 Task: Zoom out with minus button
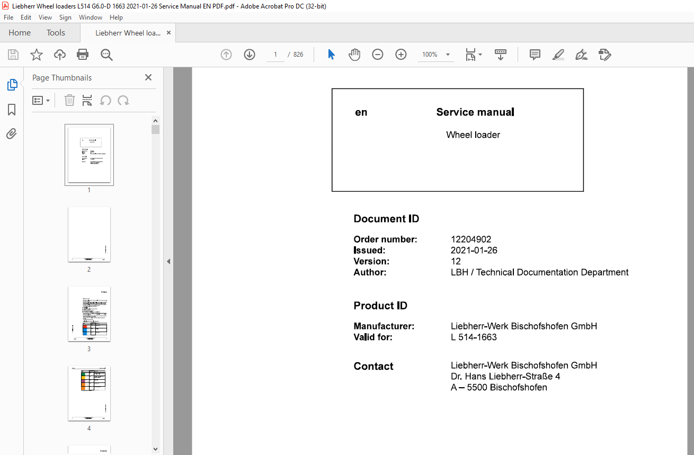click(378, 55)
